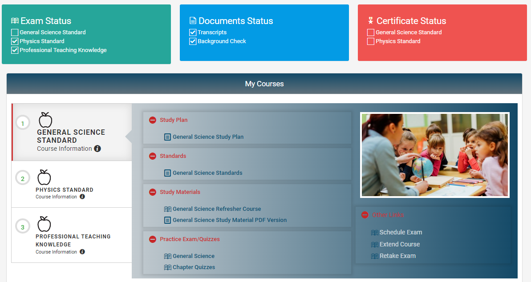Open the General Science Refresher Course link
Screen dimensions: 531x282
pos(217,209)
